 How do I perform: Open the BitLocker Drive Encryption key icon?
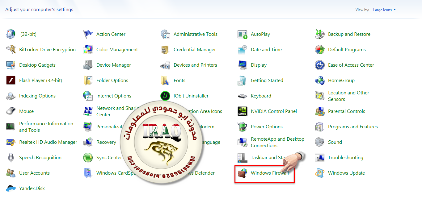(11, 50)
